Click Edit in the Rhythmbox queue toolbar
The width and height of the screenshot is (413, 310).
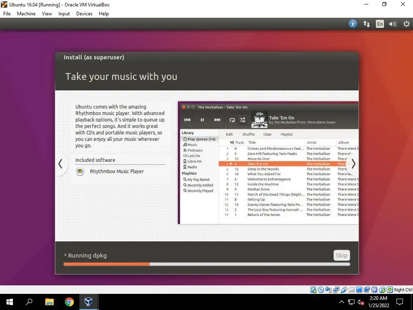pyautogui.click(x=229, y=134)
